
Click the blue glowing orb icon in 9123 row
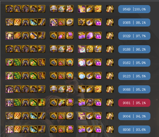(82, 76)
